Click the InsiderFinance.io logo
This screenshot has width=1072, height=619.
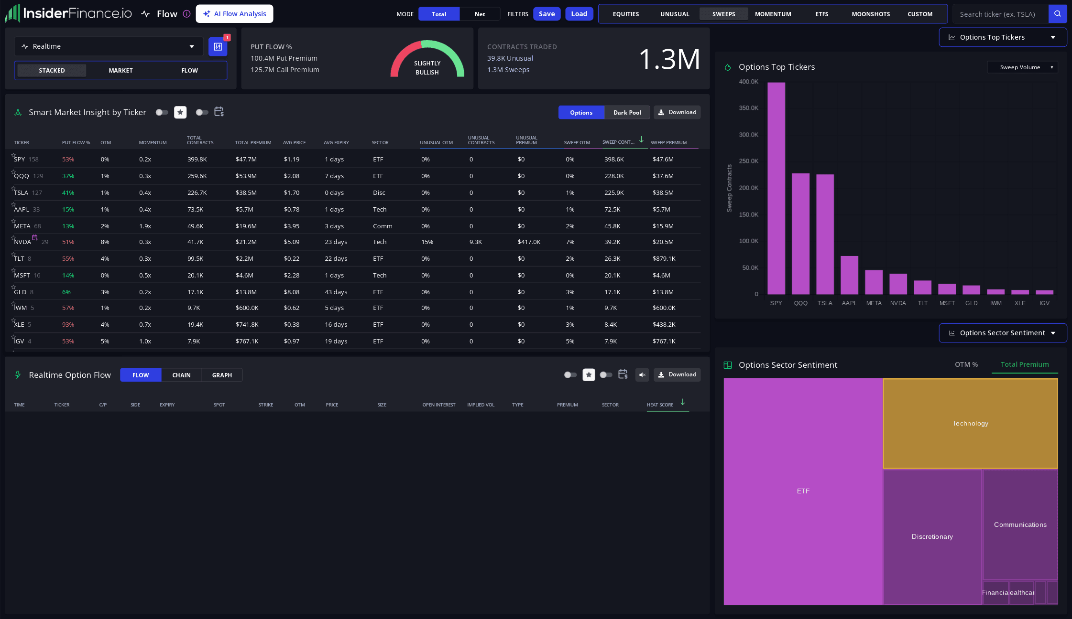click(68, 13)
